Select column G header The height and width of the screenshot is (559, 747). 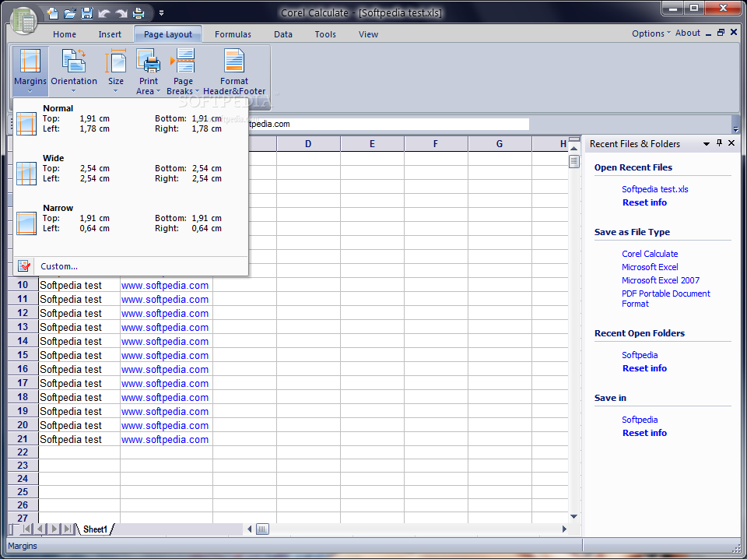pos(500,144)
